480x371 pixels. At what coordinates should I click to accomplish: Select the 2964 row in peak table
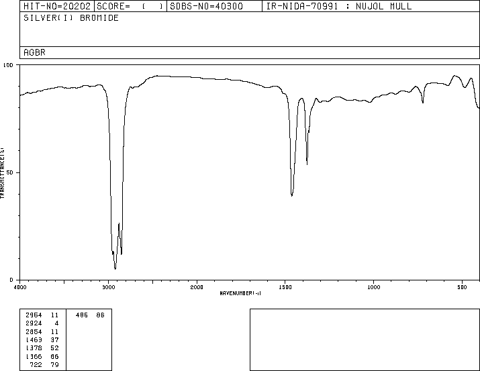pos(42,315)
